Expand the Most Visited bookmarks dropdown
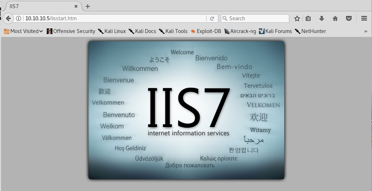The height and width of the screenshot is (191, 372). point(24,31)
